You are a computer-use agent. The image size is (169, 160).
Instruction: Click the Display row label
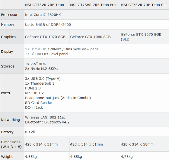[x=7, y=51]
